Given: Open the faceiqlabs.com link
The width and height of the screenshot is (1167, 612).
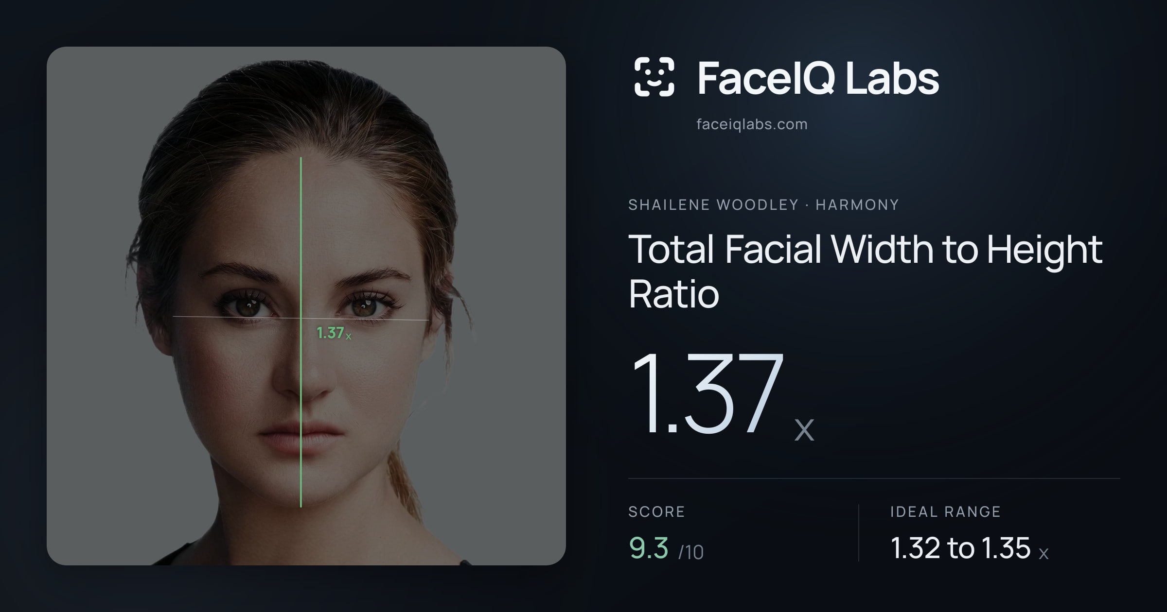Looking at the screenshot, I should point(752,124).
